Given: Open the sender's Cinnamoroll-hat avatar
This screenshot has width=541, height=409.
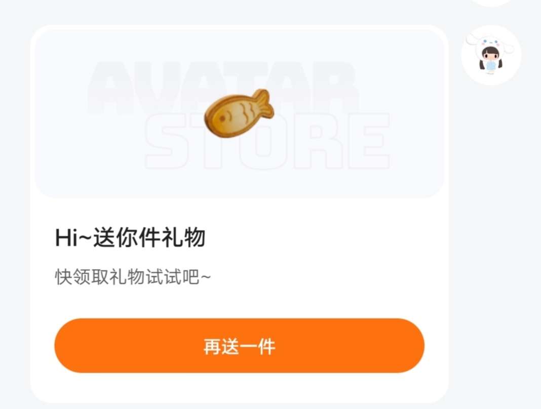Looking at the screenshot, I should [491, 55].
